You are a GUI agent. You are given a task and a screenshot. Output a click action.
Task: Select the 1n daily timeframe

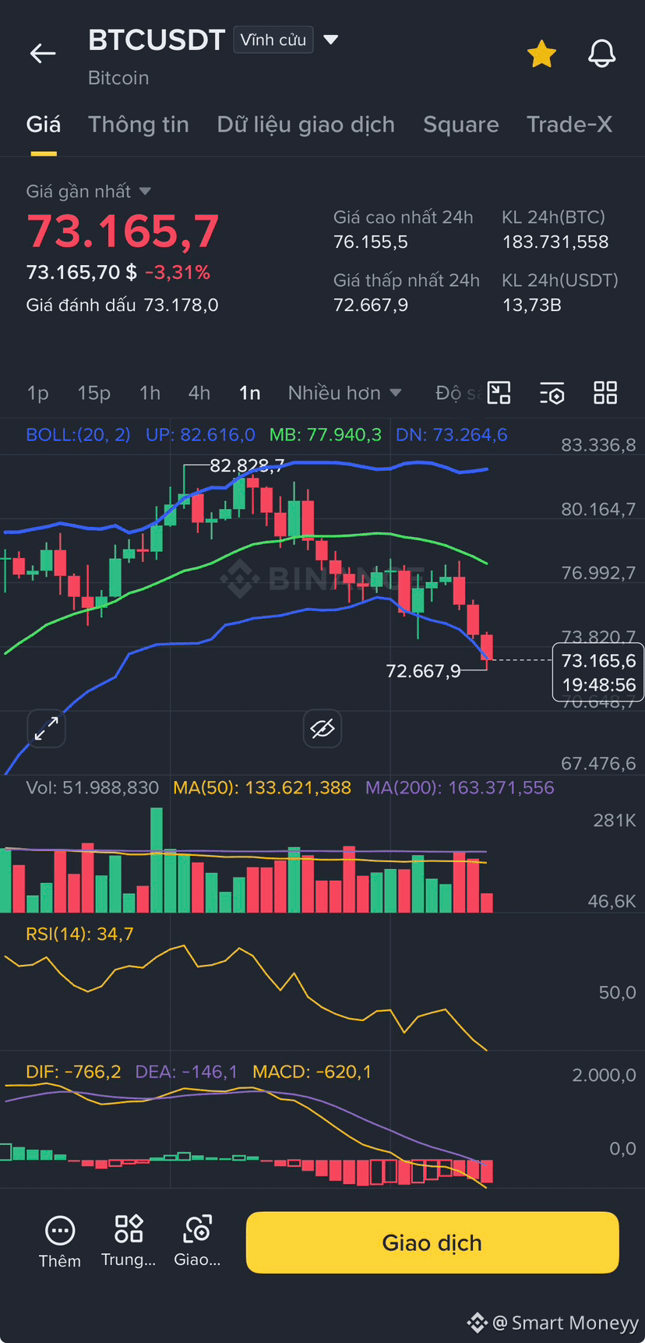pyautogui.click(x=249, y=393)
